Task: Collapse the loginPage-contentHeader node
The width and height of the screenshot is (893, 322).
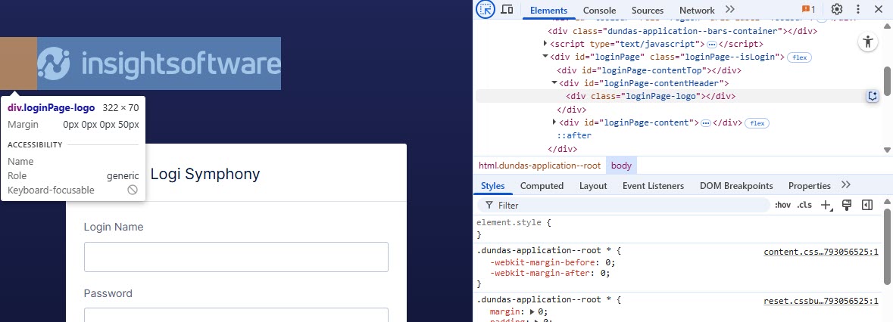Action: coord(554,83)
